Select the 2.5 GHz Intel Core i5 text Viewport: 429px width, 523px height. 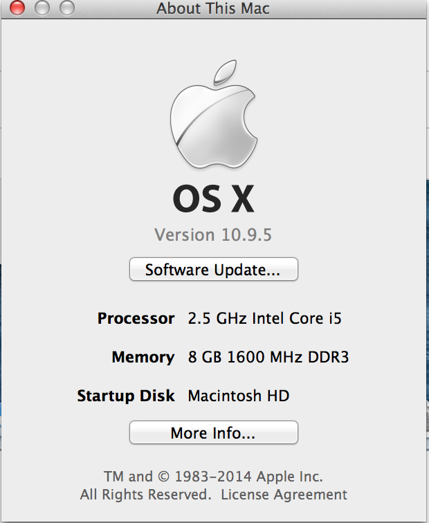click(265, 319)
